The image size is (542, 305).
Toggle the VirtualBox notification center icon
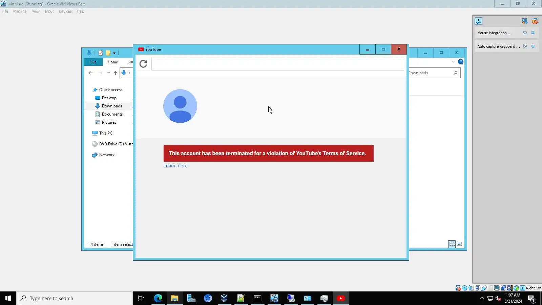click(x=478, y=21)
